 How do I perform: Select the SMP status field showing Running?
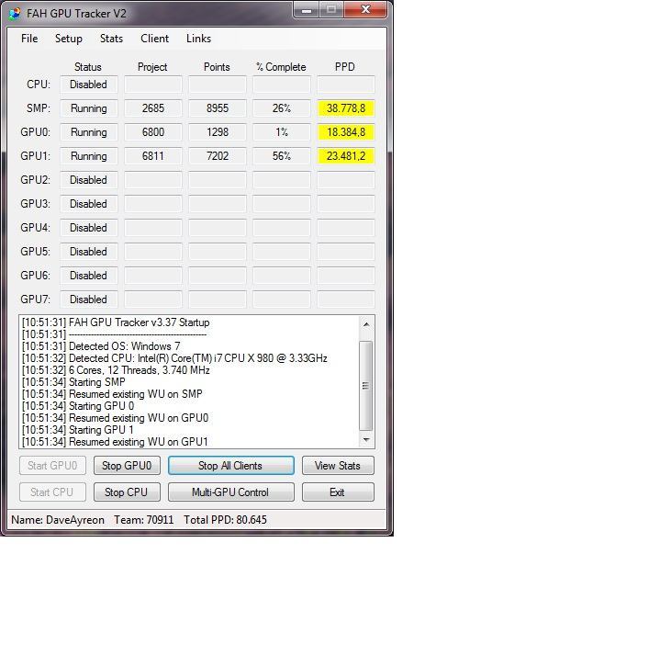click(x=89, y=108)
